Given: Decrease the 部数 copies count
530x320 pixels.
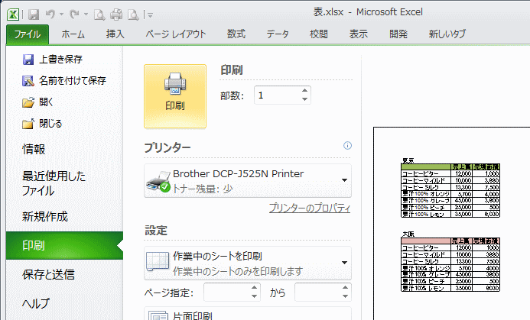Looking at the screenshot, I should 305,99.
